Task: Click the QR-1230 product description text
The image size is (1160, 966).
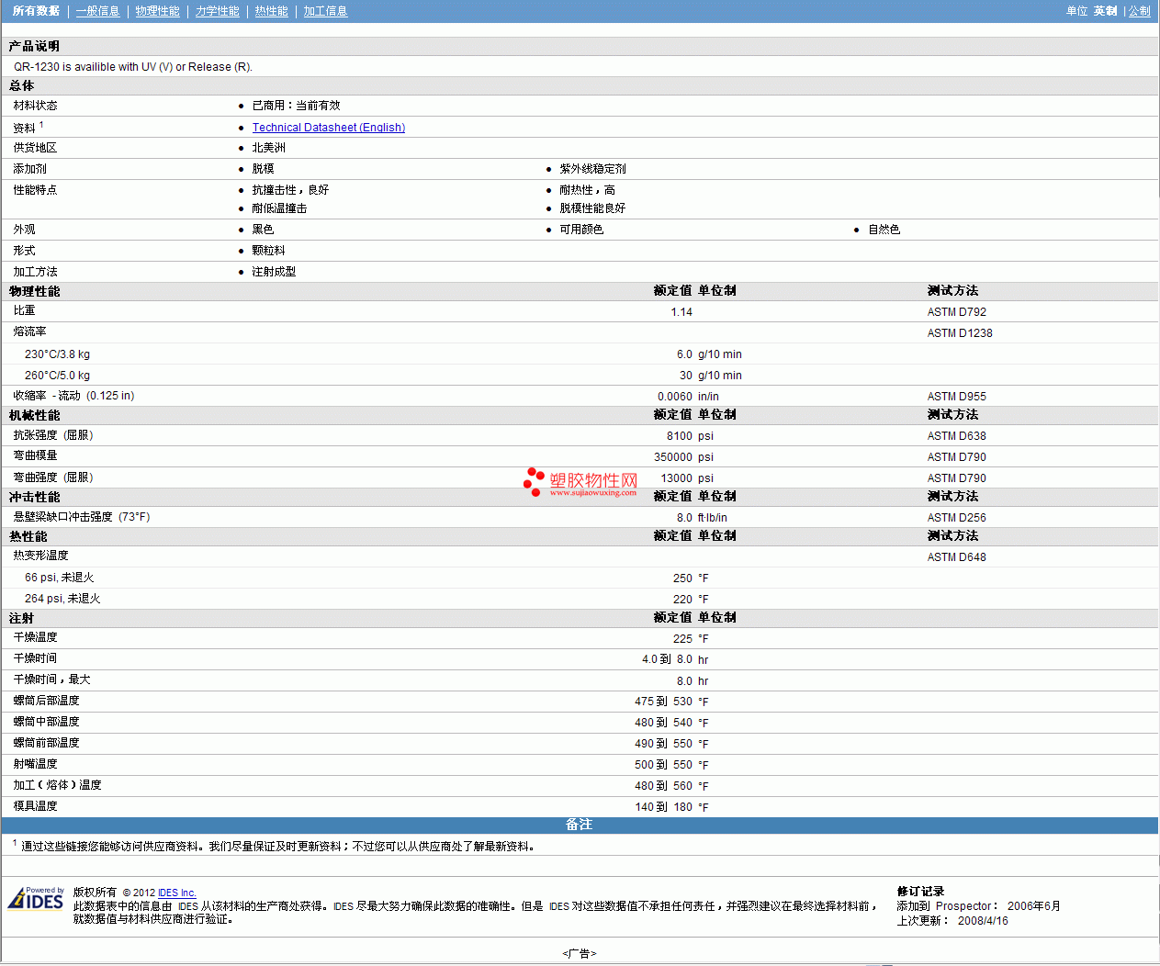Action: 133,67
